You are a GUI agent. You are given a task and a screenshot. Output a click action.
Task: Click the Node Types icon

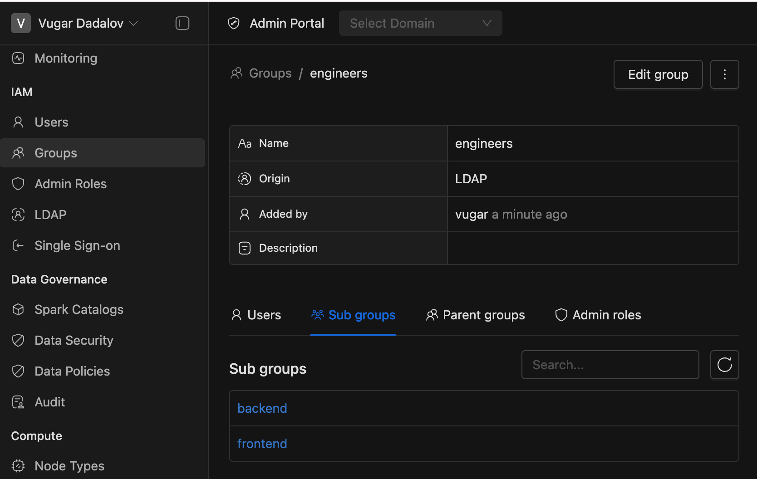click(18, 466)
